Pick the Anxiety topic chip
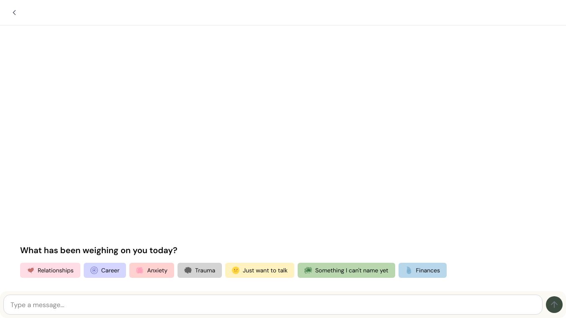Viewport: 566px width, 318px height. coord(152,270)
